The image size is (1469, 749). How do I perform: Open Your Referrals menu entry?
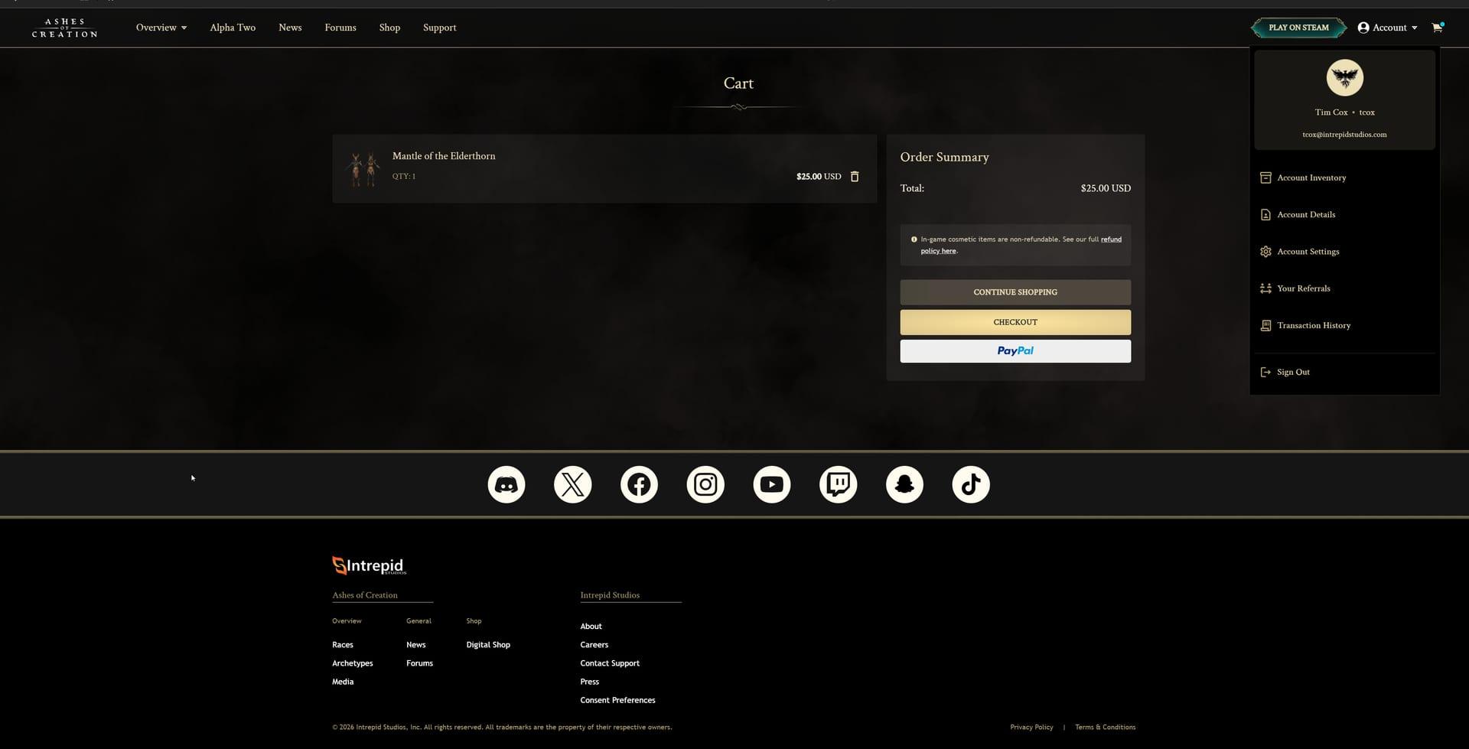(x=1295, y=288)
